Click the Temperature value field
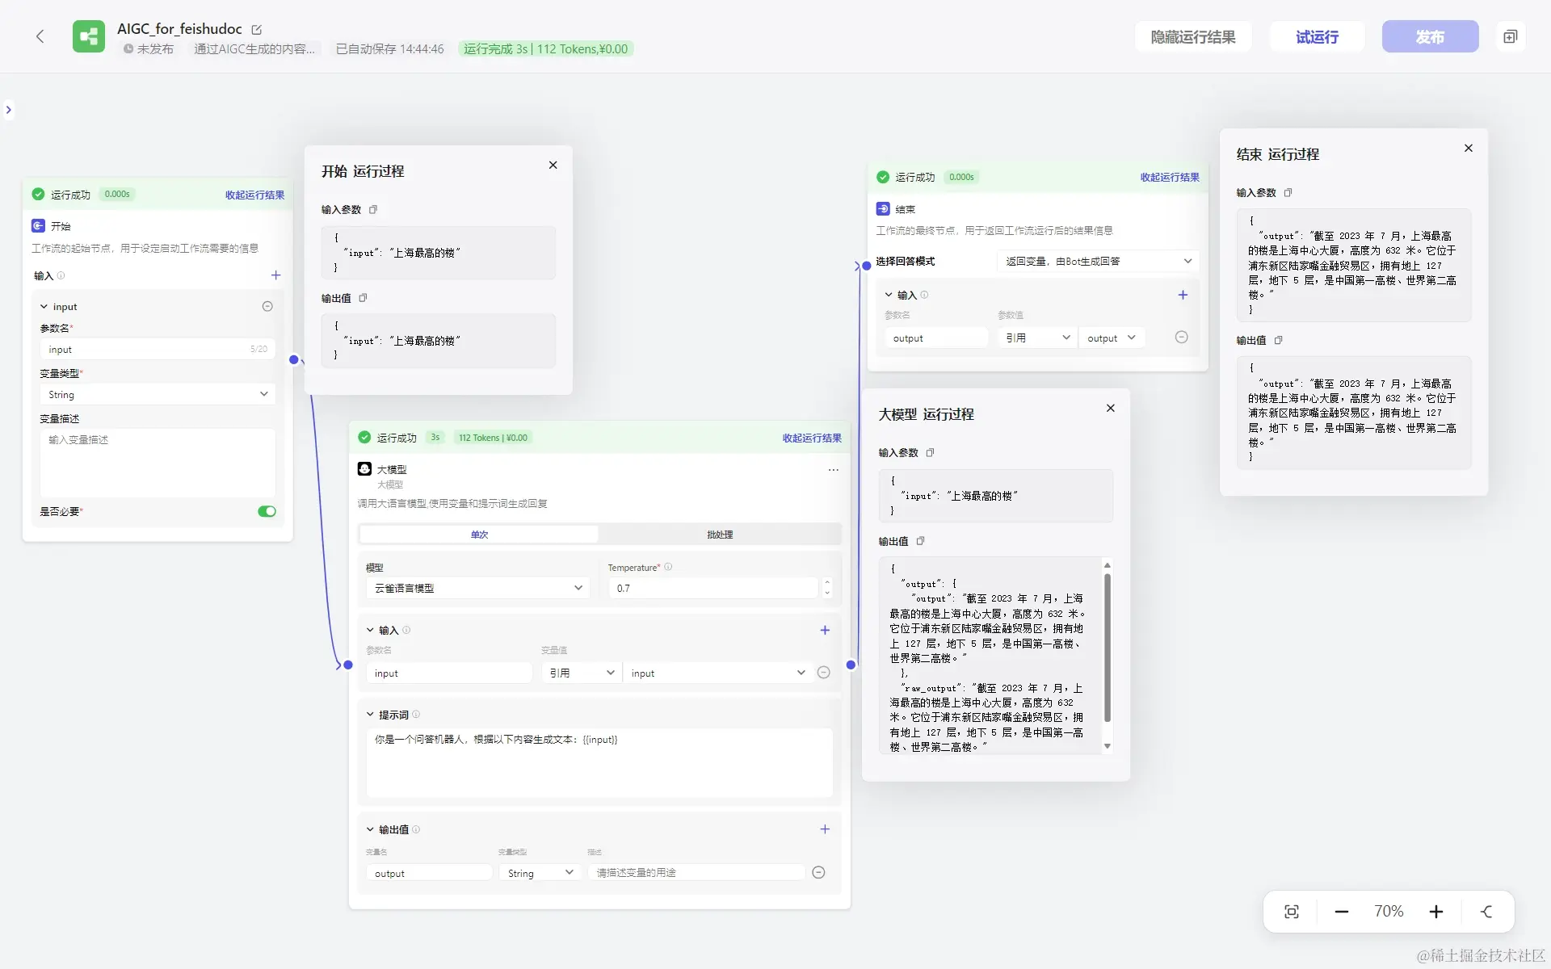 point(713,588)
